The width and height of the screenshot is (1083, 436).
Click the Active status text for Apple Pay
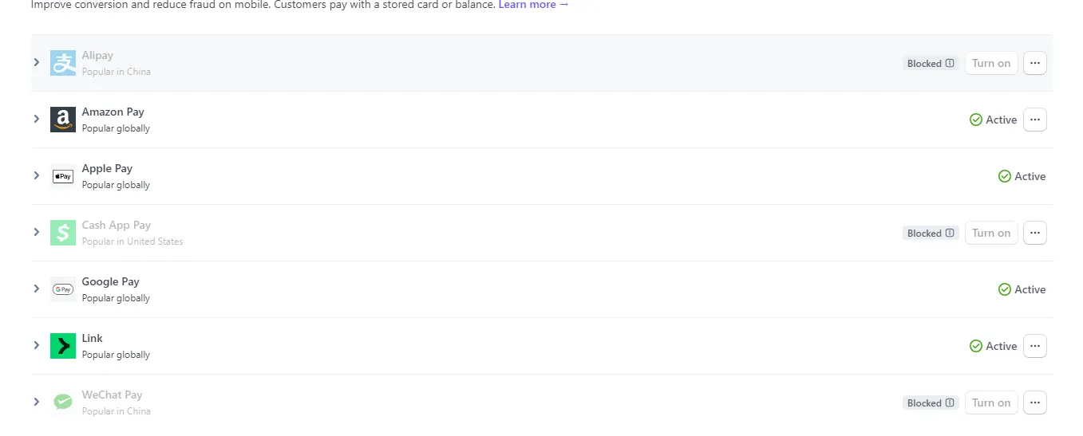(x=1030, y=176)
